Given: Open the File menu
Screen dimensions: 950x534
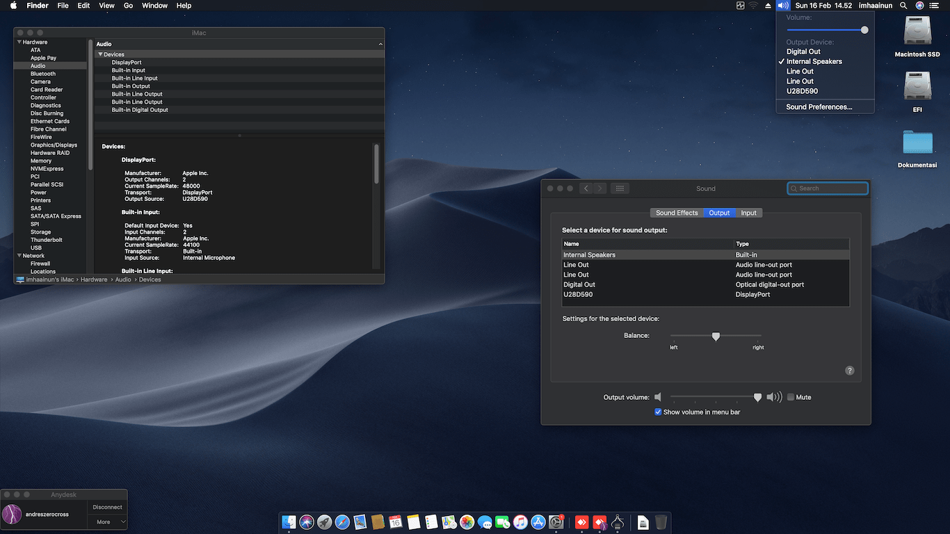Looking at the screenshot, I should tap(63, 6).
